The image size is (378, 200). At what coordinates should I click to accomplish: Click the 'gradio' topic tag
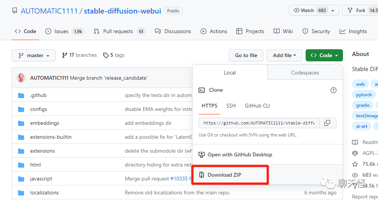[x=363, y=105]
